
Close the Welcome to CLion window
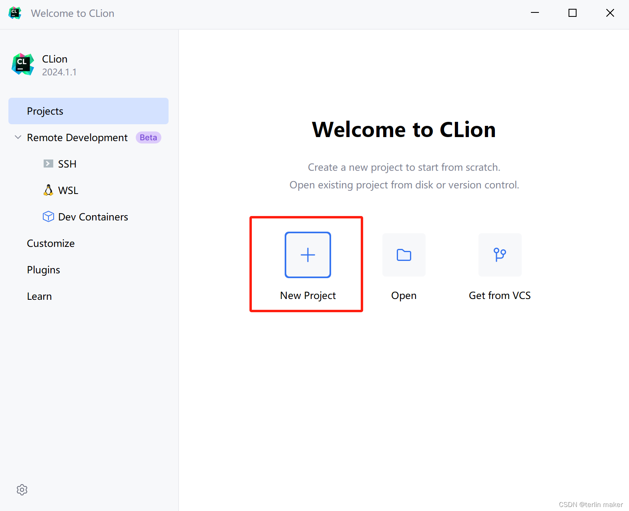(x=610, y=13)
